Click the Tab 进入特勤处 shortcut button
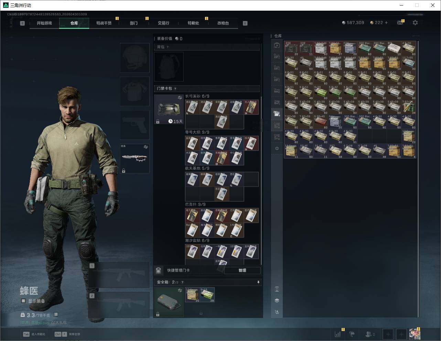The image size is (441, 341). pos(34,334)
